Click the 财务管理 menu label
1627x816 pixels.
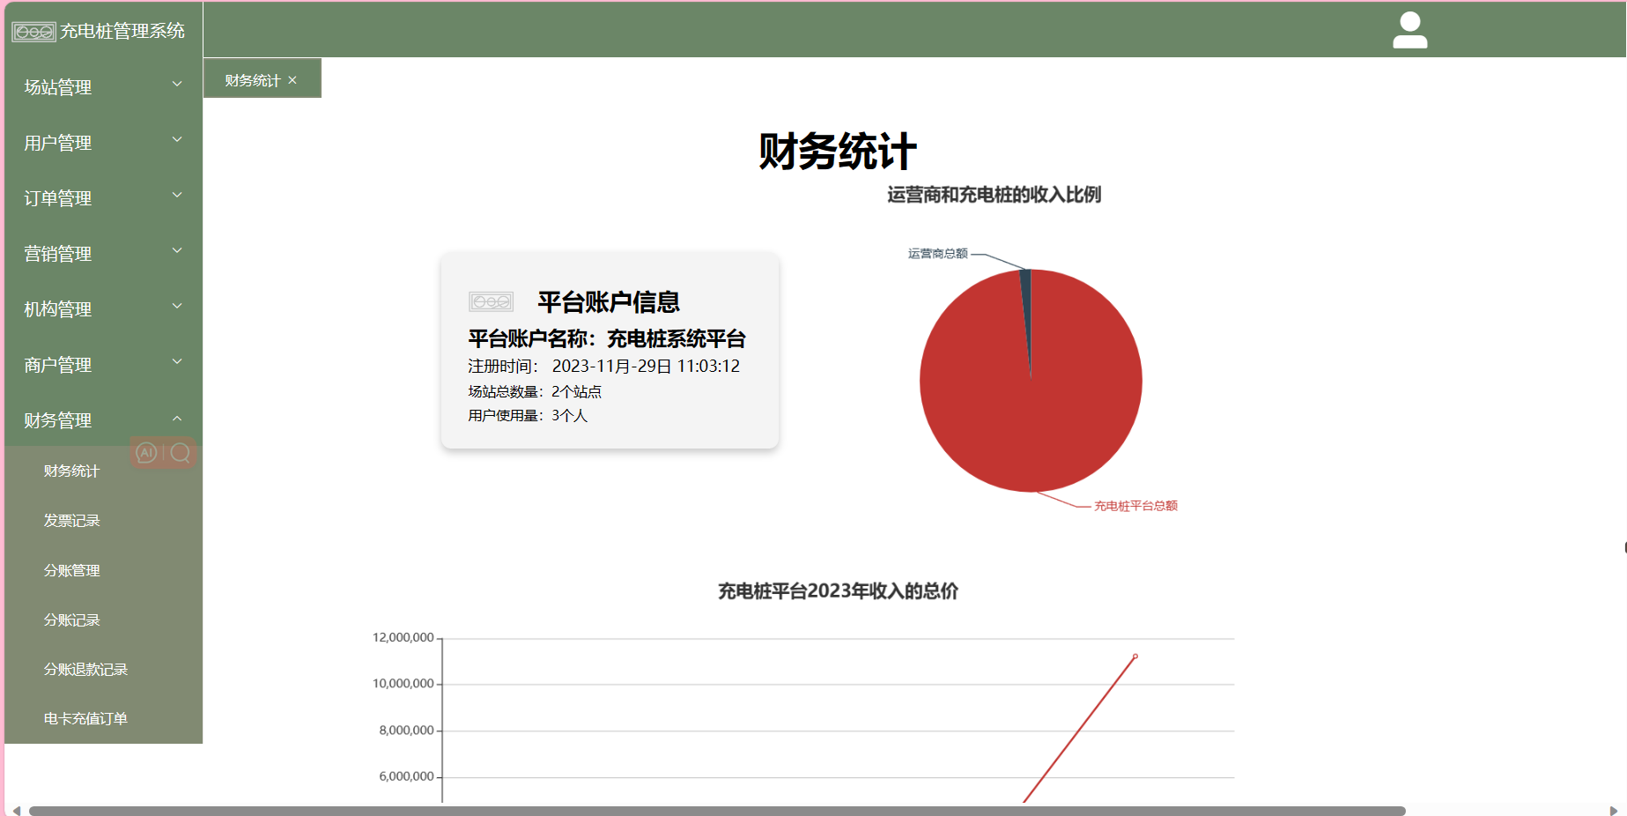[x=58, y=420]
